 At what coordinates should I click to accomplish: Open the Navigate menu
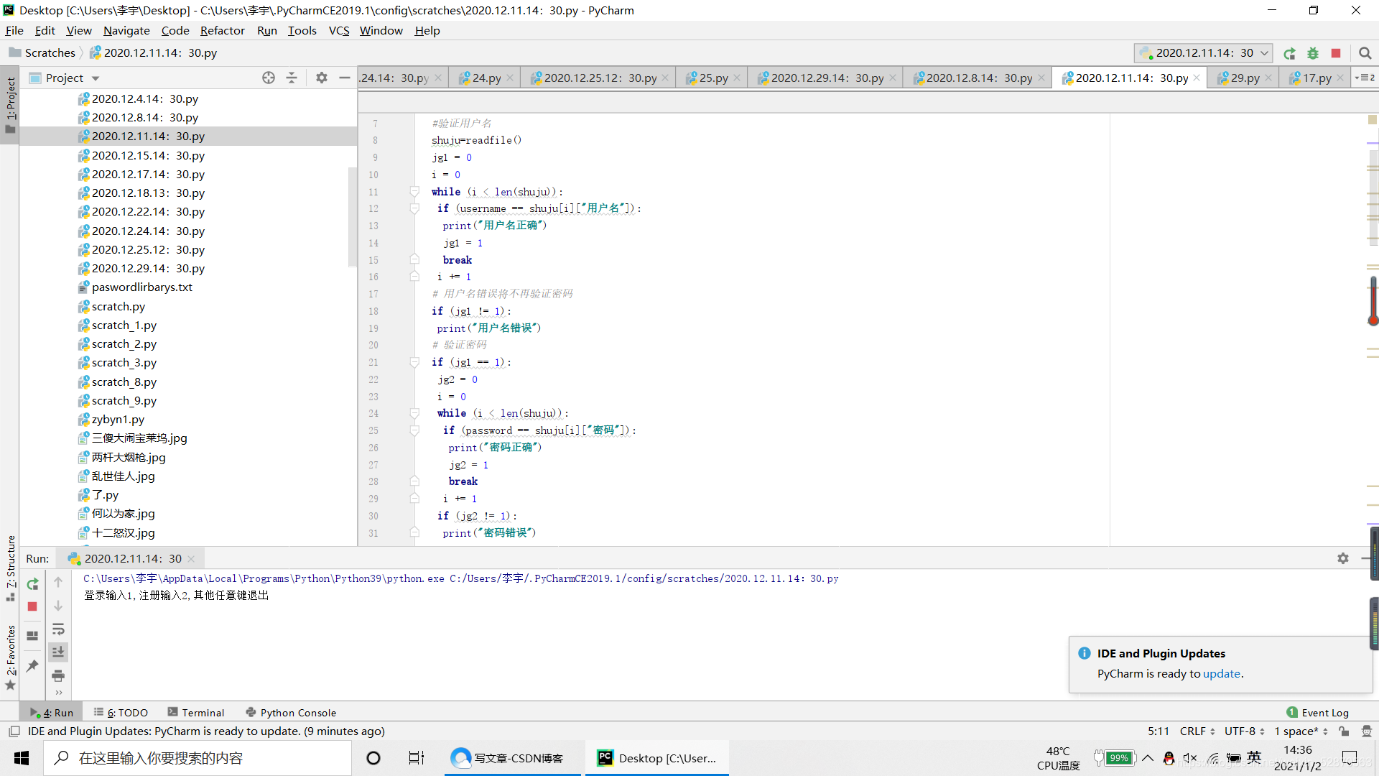(x=124, y=30)
